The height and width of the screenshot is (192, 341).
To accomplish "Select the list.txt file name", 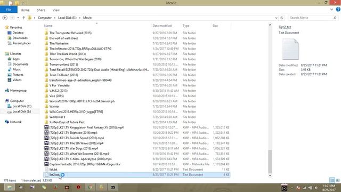I will pos(53,170).
